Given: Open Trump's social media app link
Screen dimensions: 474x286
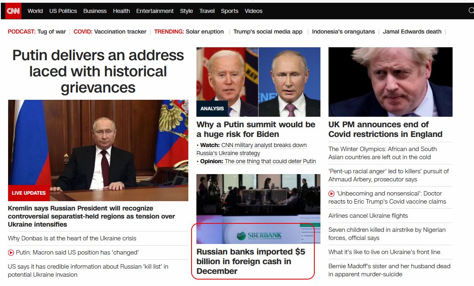Looking at the screenshot, I should click(268, 32).
